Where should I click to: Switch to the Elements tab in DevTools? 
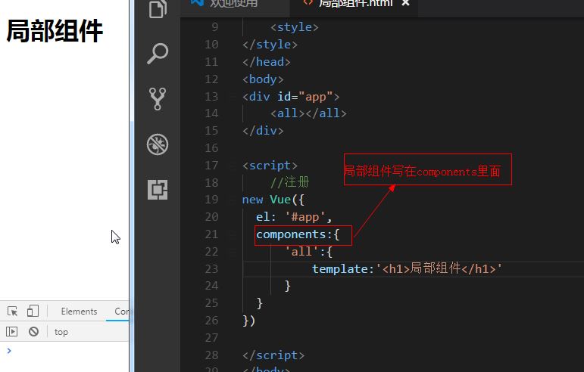click(79, 312)
